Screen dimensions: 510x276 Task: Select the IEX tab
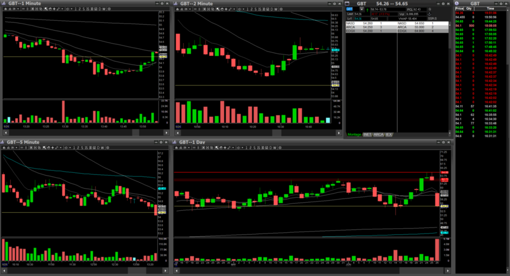click(x=389, y=135)
